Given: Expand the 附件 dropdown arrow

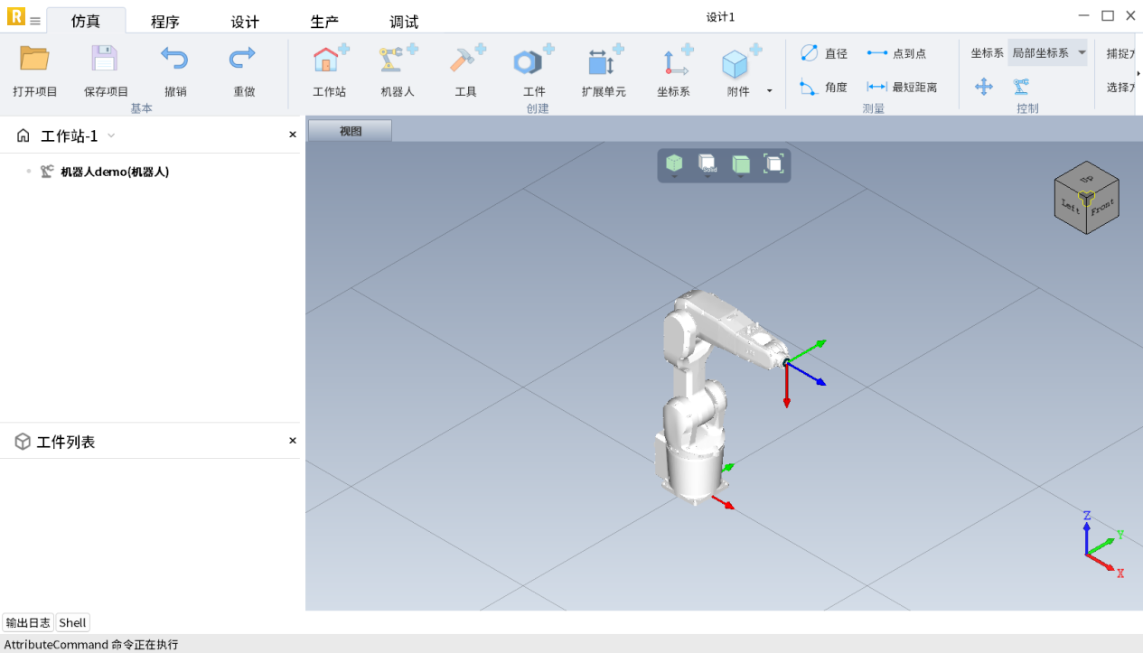Looking at the screenshot, I should tap(770, 91).
